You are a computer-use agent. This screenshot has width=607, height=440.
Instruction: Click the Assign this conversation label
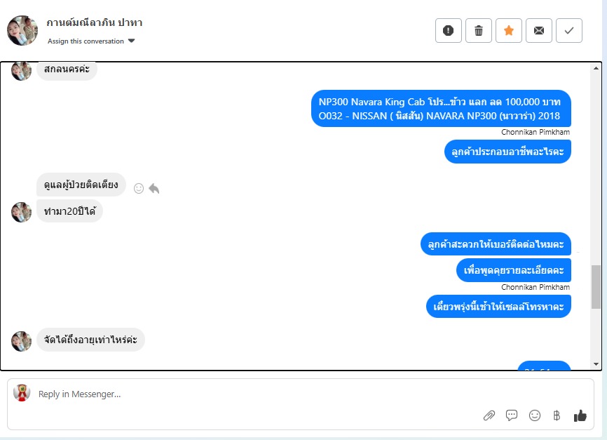click(86, 41)
